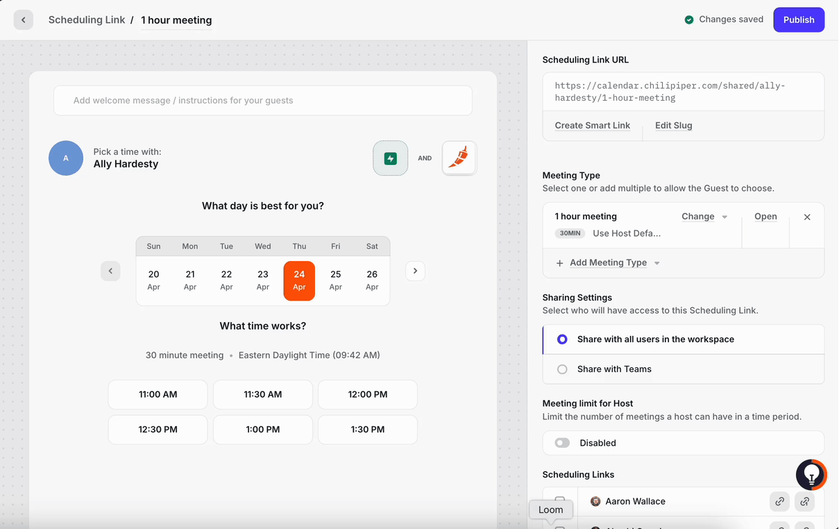Edit the '1 hour meeting' title in header
This screenshot has height=529, width=839.
coord(176,20)
